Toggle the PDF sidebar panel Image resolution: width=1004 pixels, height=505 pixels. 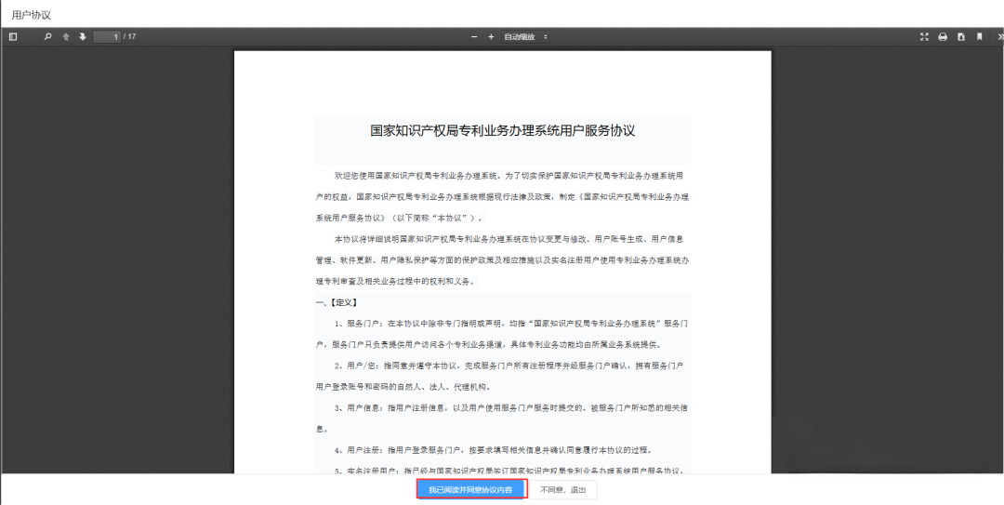coord(13,36)
